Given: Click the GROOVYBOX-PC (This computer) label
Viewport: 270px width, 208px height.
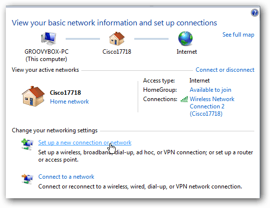Looking at the screenshot, I should (47, 55).
